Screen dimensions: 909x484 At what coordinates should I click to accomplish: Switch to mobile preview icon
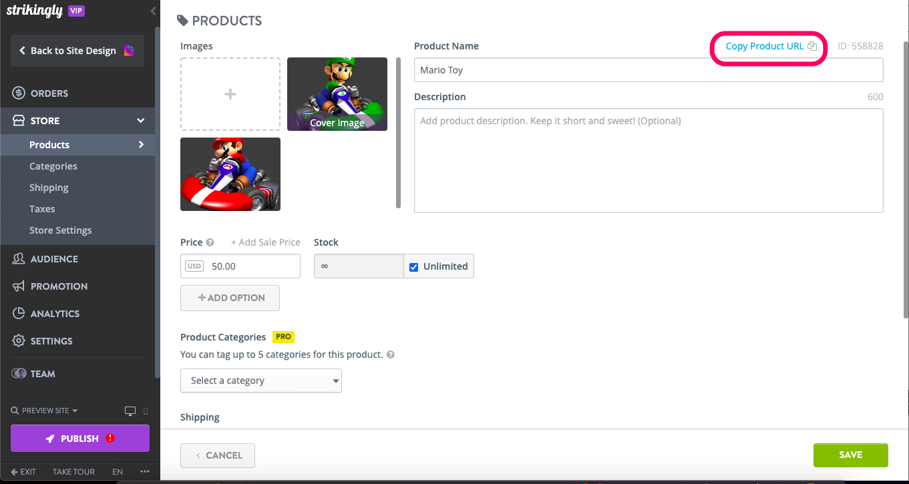[146, 411]
